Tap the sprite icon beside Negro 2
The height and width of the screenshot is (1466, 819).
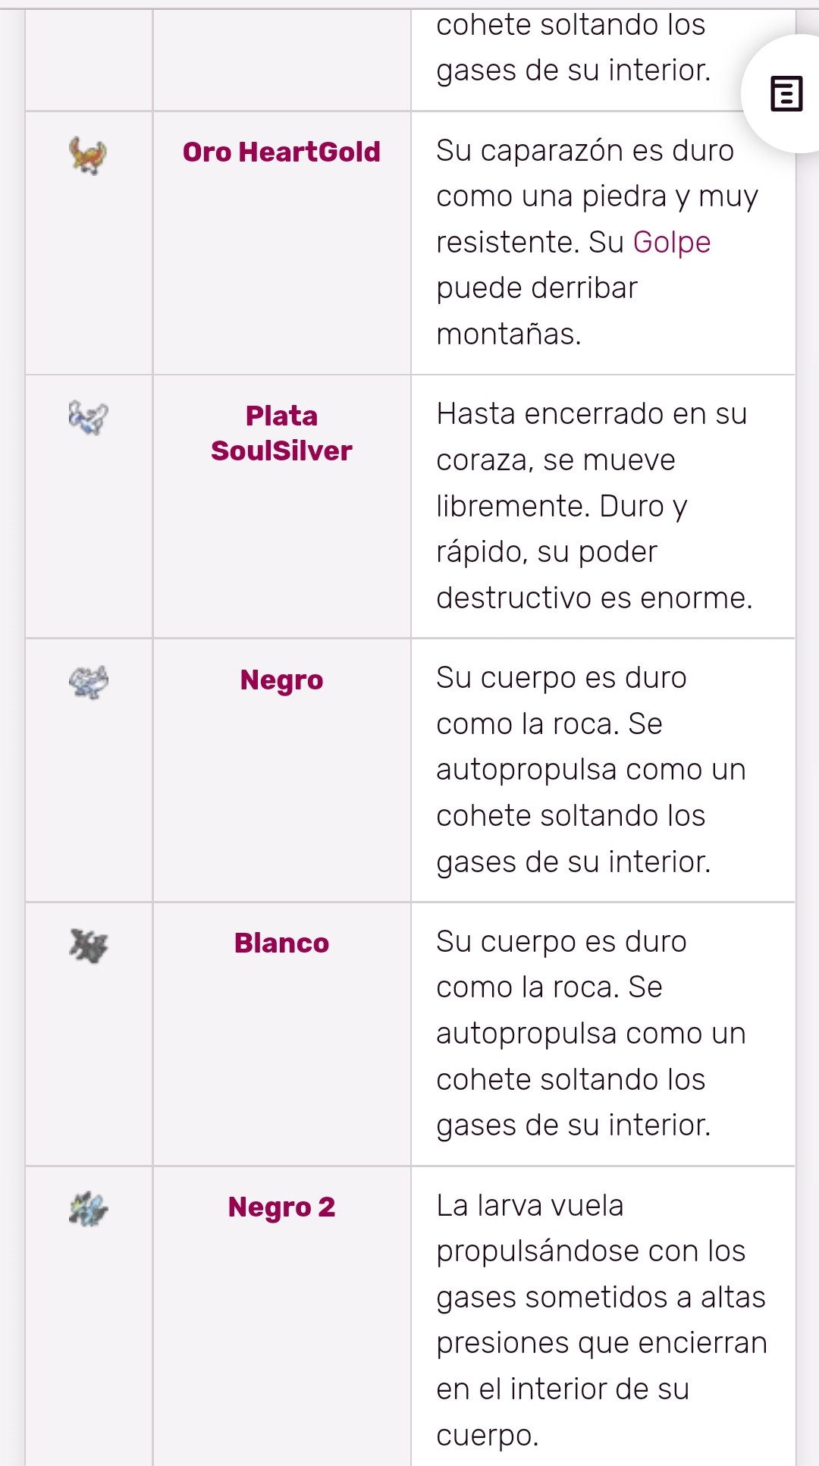88,1208
